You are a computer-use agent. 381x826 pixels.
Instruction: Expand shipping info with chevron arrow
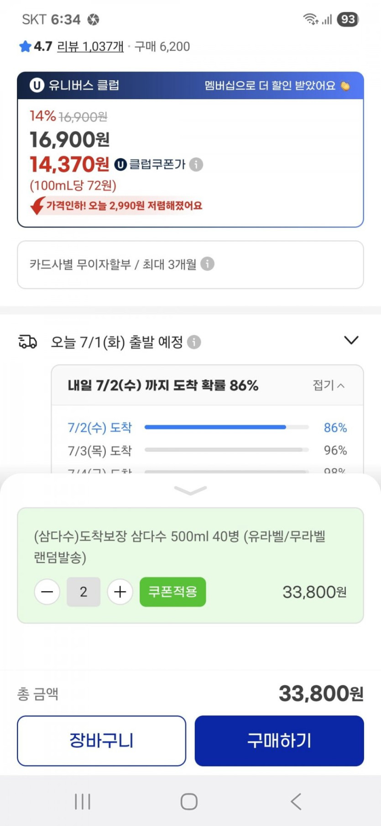click(351, 341)
